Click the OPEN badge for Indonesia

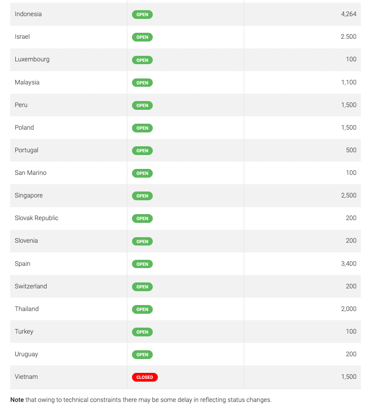pos(142,14)
